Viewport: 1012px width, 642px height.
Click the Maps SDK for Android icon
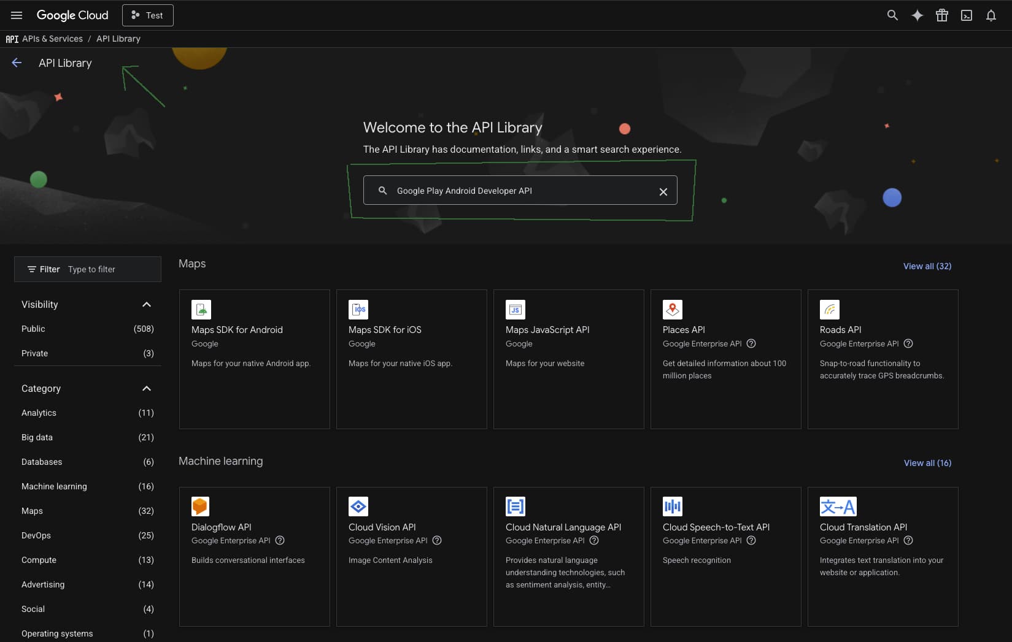(x=201, y=310)
